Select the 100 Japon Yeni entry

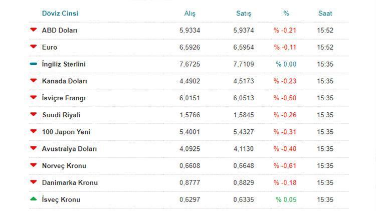[66, 132]
